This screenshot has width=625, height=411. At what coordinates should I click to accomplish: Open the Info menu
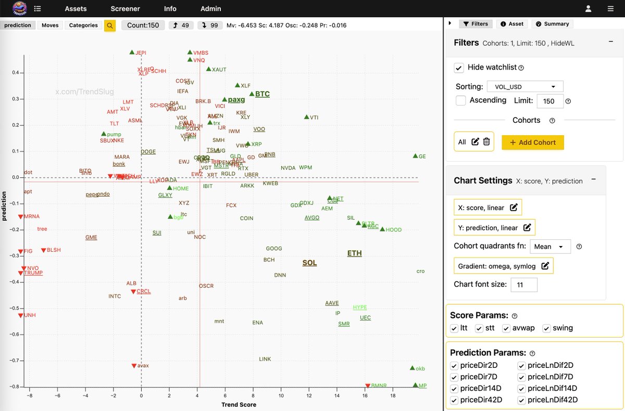point(170,9)
